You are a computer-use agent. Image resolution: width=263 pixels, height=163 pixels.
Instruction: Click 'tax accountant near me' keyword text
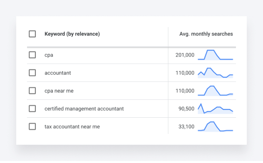point(72,127)
